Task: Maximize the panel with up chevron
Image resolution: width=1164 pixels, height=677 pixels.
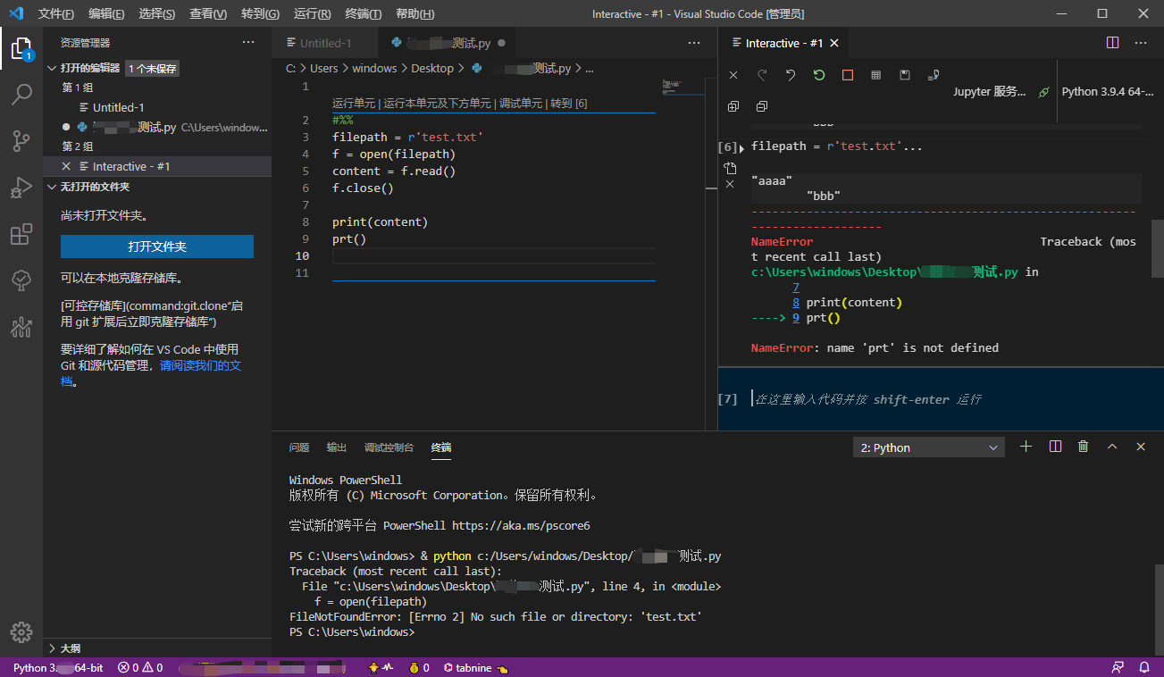Action: [x=1112, y=447]
